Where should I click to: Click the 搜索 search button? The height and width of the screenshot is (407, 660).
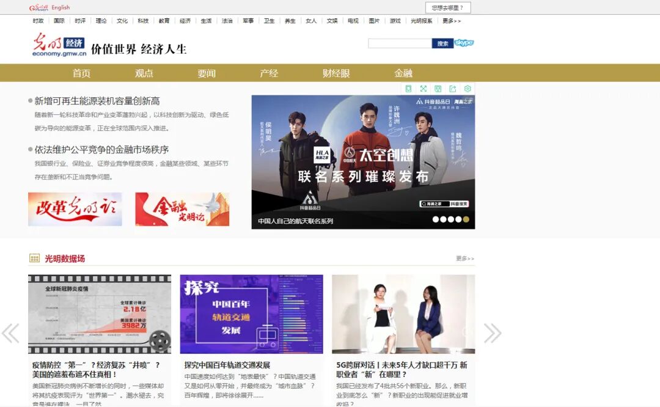[x=443, y=43]
